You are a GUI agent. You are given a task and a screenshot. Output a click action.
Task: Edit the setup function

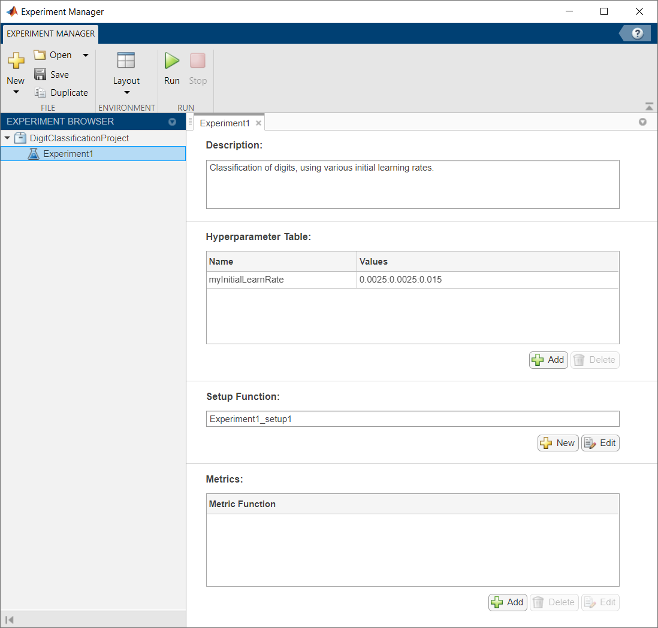pyautogui.click(x=600, y=442)
